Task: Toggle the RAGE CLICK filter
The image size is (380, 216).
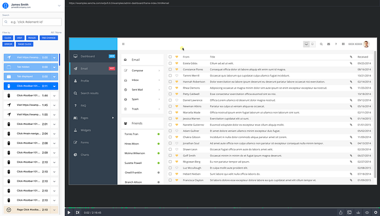Action: point(24,44)
